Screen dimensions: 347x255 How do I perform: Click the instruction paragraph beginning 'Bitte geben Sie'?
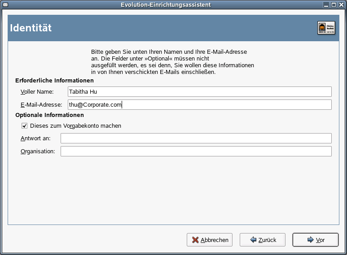pyautogui.click(x=173, y=62)
